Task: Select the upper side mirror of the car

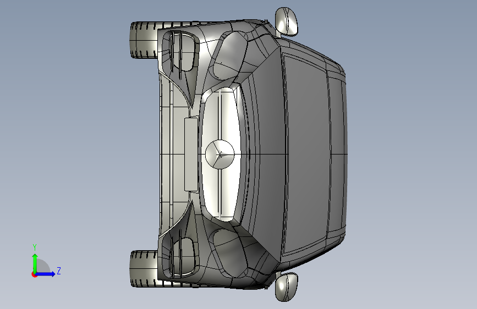Action: [x=286, y=21]
